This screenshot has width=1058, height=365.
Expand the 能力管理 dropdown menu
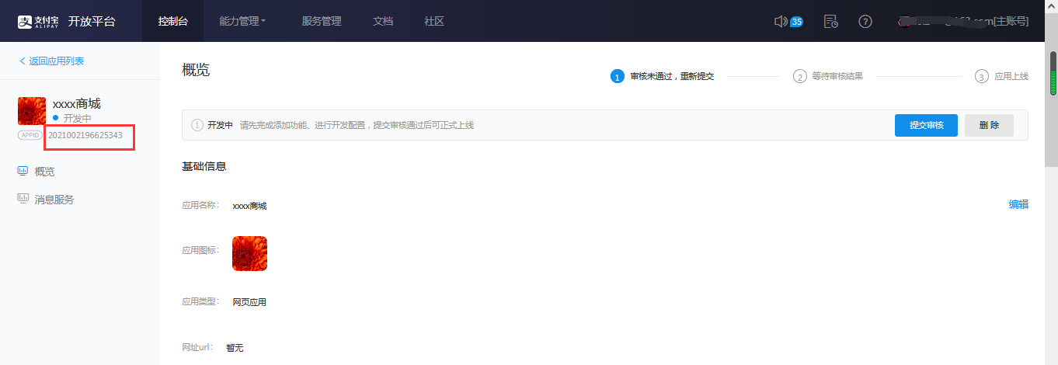coord(242,21)
